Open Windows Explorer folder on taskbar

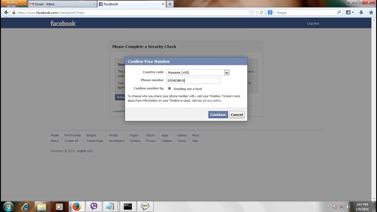tap(42, 206)
